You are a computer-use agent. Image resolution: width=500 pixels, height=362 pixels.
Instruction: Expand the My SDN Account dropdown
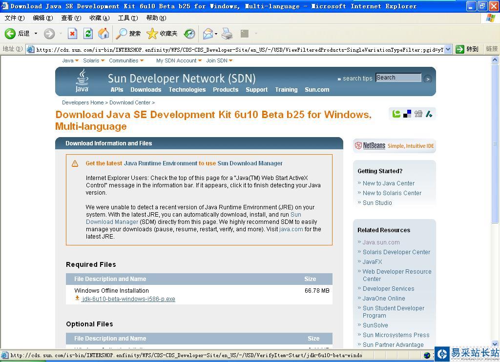click(x=200, y=60)
